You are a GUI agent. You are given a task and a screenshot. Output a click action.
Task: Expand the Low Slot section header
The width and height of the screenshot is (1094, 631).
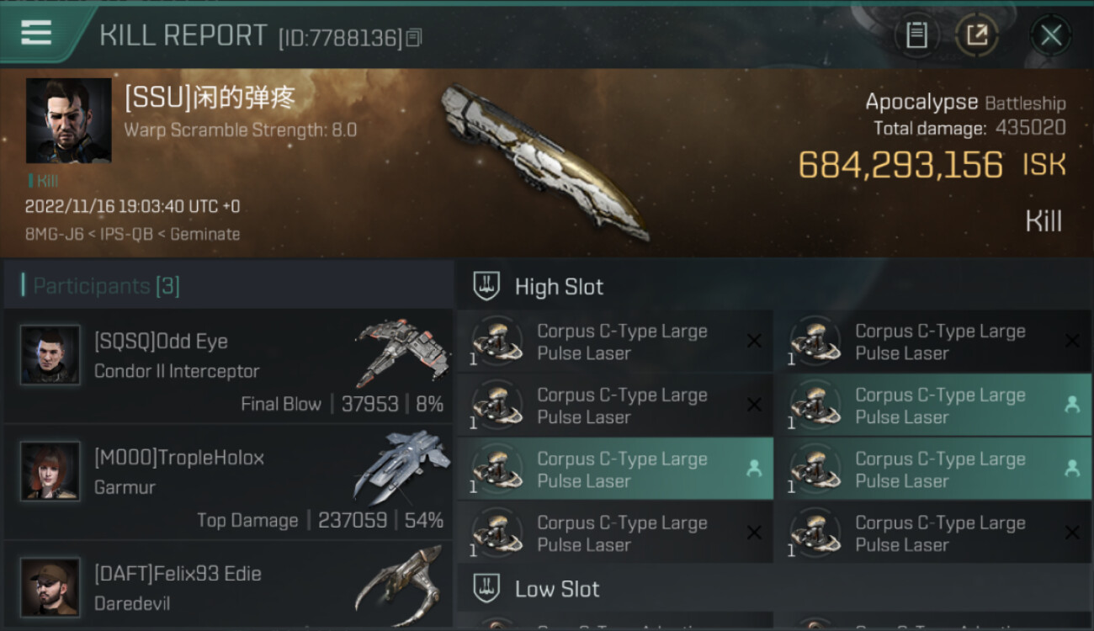pos(774,588)
